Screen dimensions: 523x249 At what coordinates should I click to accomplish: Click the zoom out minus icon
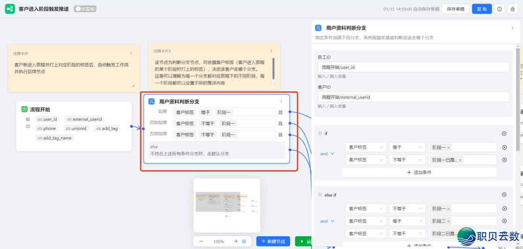(x=201, y=241)
